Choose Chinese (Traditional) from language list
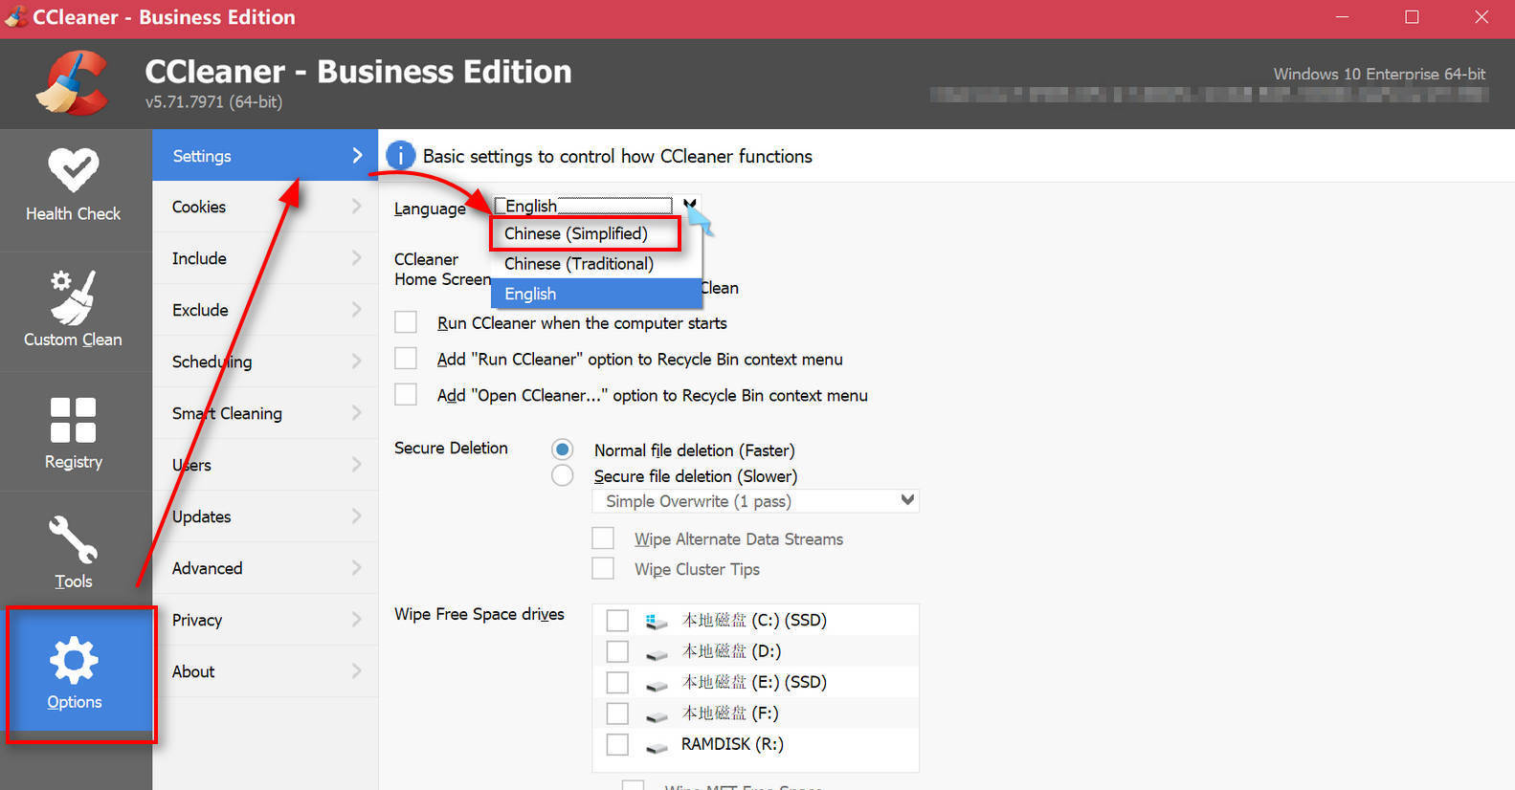Viewport: 1515px width, 790px height. (x=596, y=264)
